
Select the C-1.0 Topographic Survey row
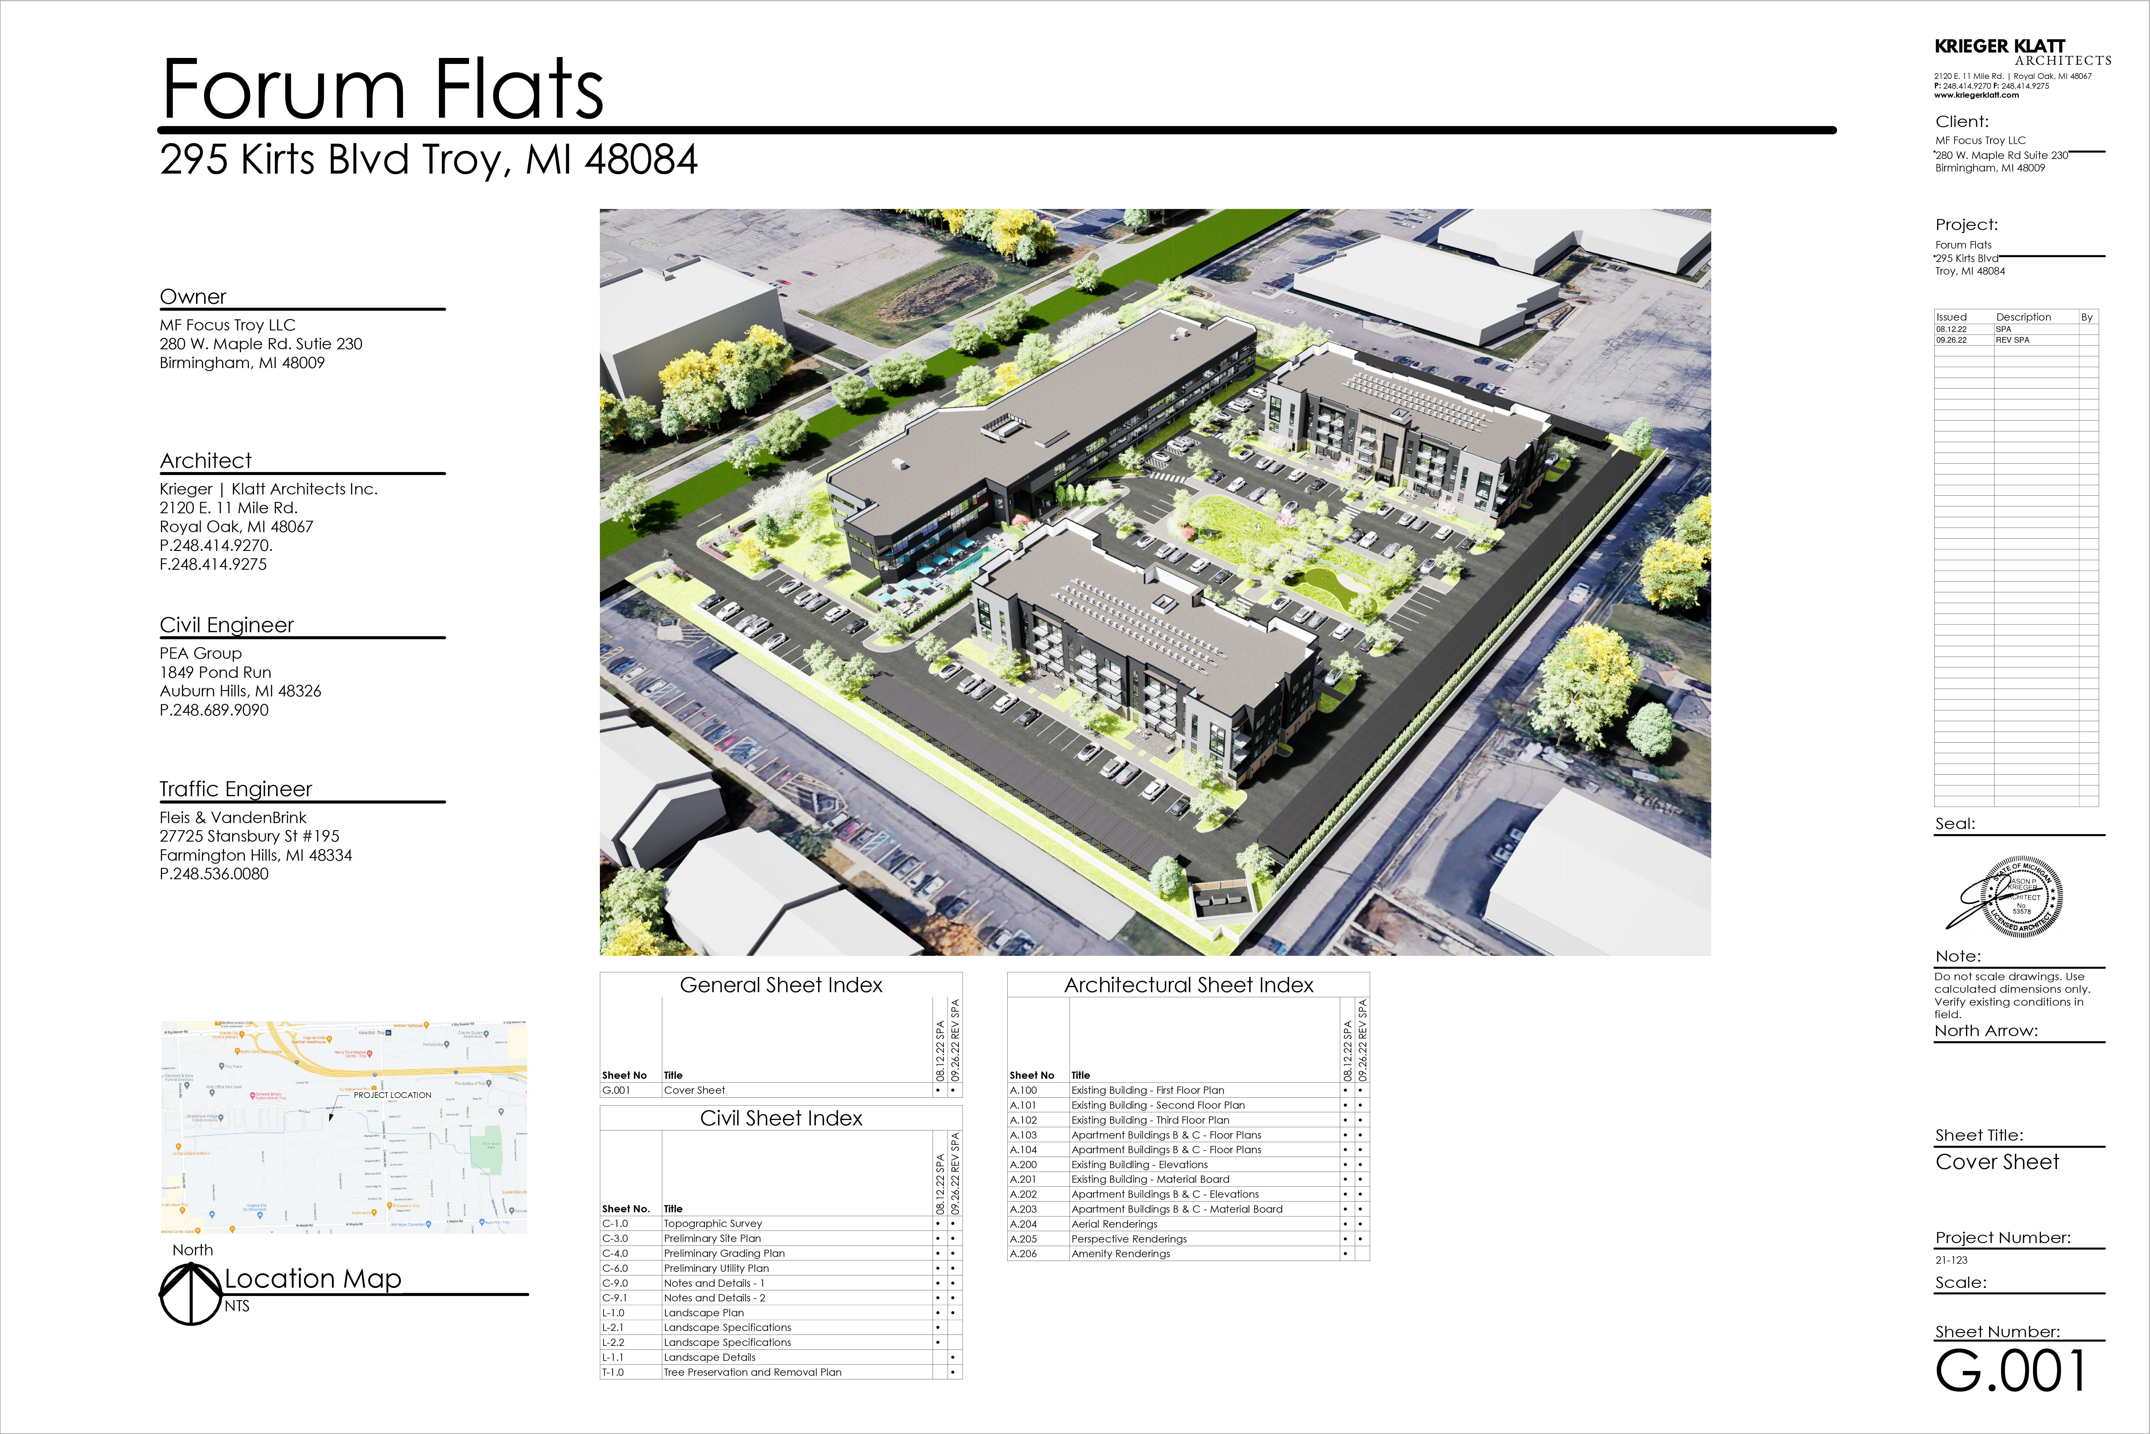coord(781,1224)
